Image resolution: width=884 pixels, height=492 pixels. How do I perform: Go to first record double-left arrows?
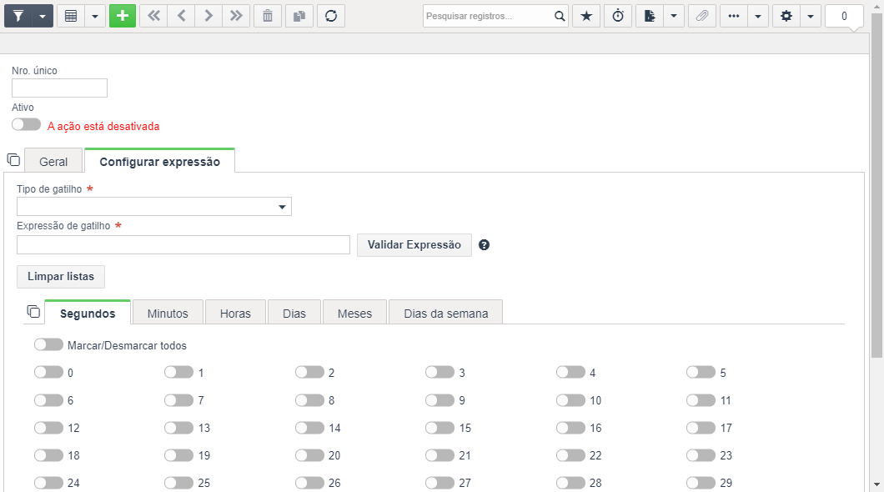153,16
